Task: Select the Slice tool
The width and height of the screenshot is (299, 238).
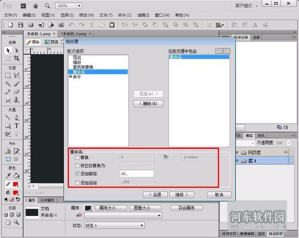Action: 17,151
